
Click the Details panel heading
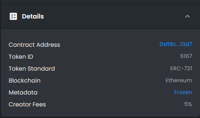(x=33, y=16)
